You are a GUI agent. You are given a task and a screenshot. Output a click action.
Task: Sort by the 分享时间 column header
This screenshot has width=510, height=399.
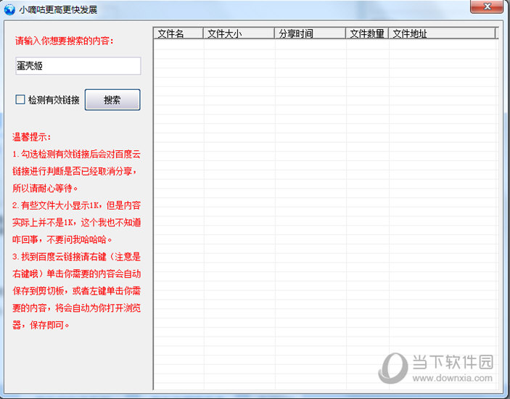[310, 33]
